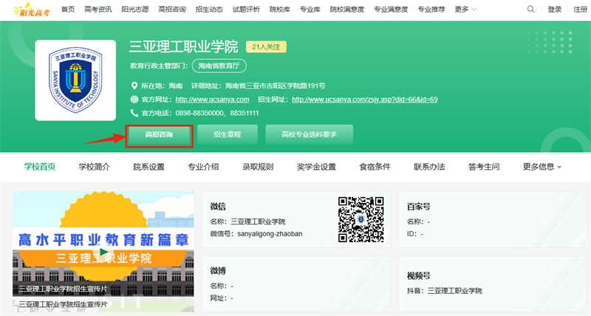
Task: Click the globe icon beside 官方网址
Action: tap(134, 100)
